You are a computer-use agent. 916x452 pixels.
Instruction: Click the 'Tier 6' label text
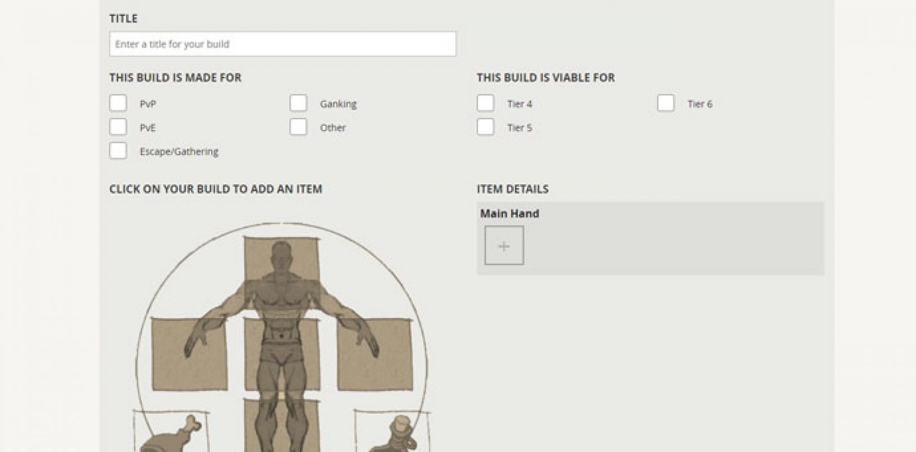click(699, 104)
